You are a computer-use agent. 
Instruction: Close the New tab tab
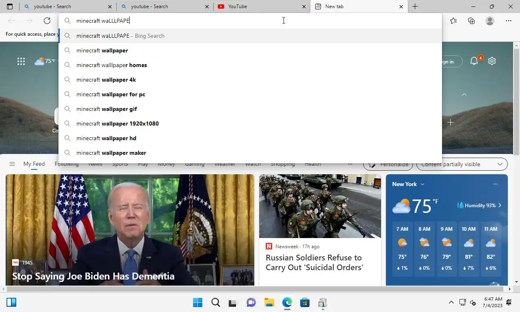401,6
